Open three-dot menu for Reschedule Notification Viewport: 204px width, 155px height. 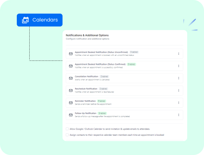pos(179,90)
